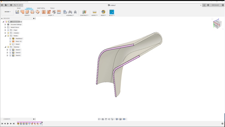225x127 pixels.
Task: Select the Stitch tool in Modify
Action: tap(44, 12)
